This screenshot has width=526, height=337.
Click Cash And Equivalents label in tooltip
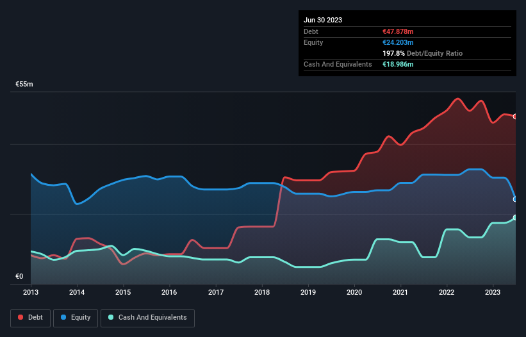[338, 64]
